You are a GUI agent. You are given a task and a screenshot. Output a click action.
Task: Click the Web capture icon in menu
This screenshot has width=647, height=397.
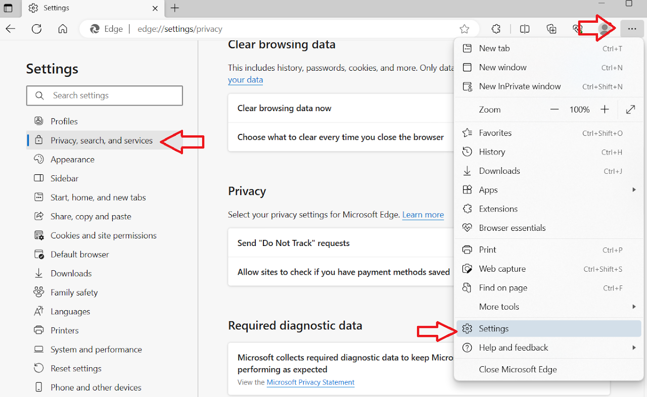point(467,269)
